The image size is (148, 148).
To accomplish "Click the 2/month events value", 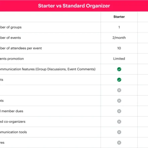I will pyautogui.click(x=119, y=38).
